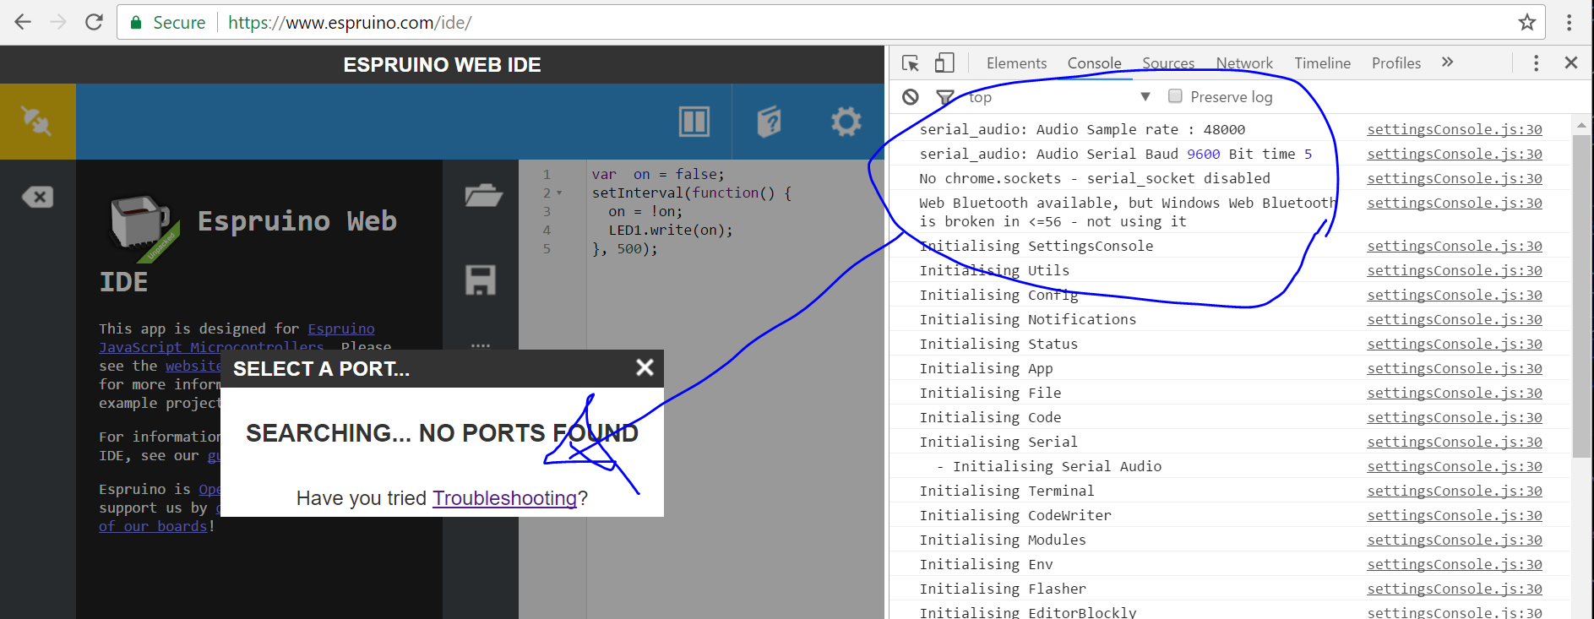Click the browser back arrow
This screenshot has height=619, width=1594.
click(x=23, y=22)
